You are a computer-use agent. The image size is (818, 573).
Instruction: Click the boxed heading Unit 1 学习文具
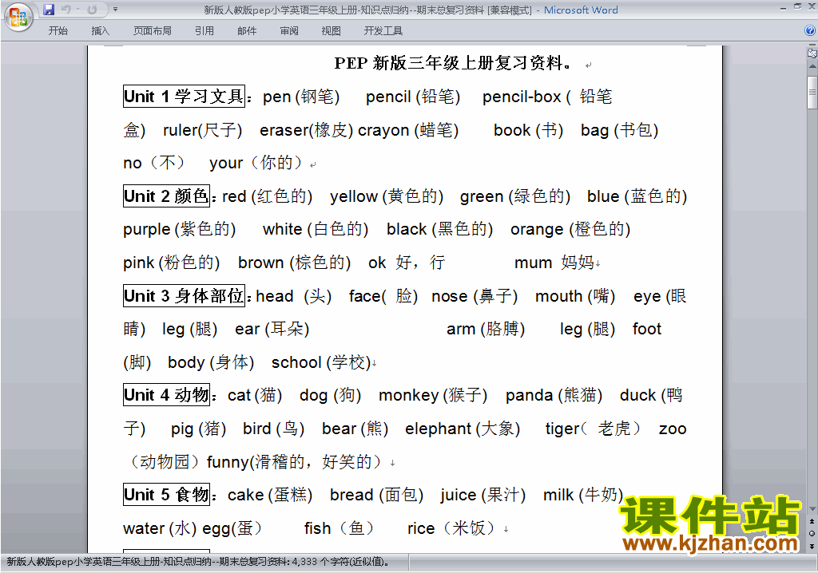[185, 97]
